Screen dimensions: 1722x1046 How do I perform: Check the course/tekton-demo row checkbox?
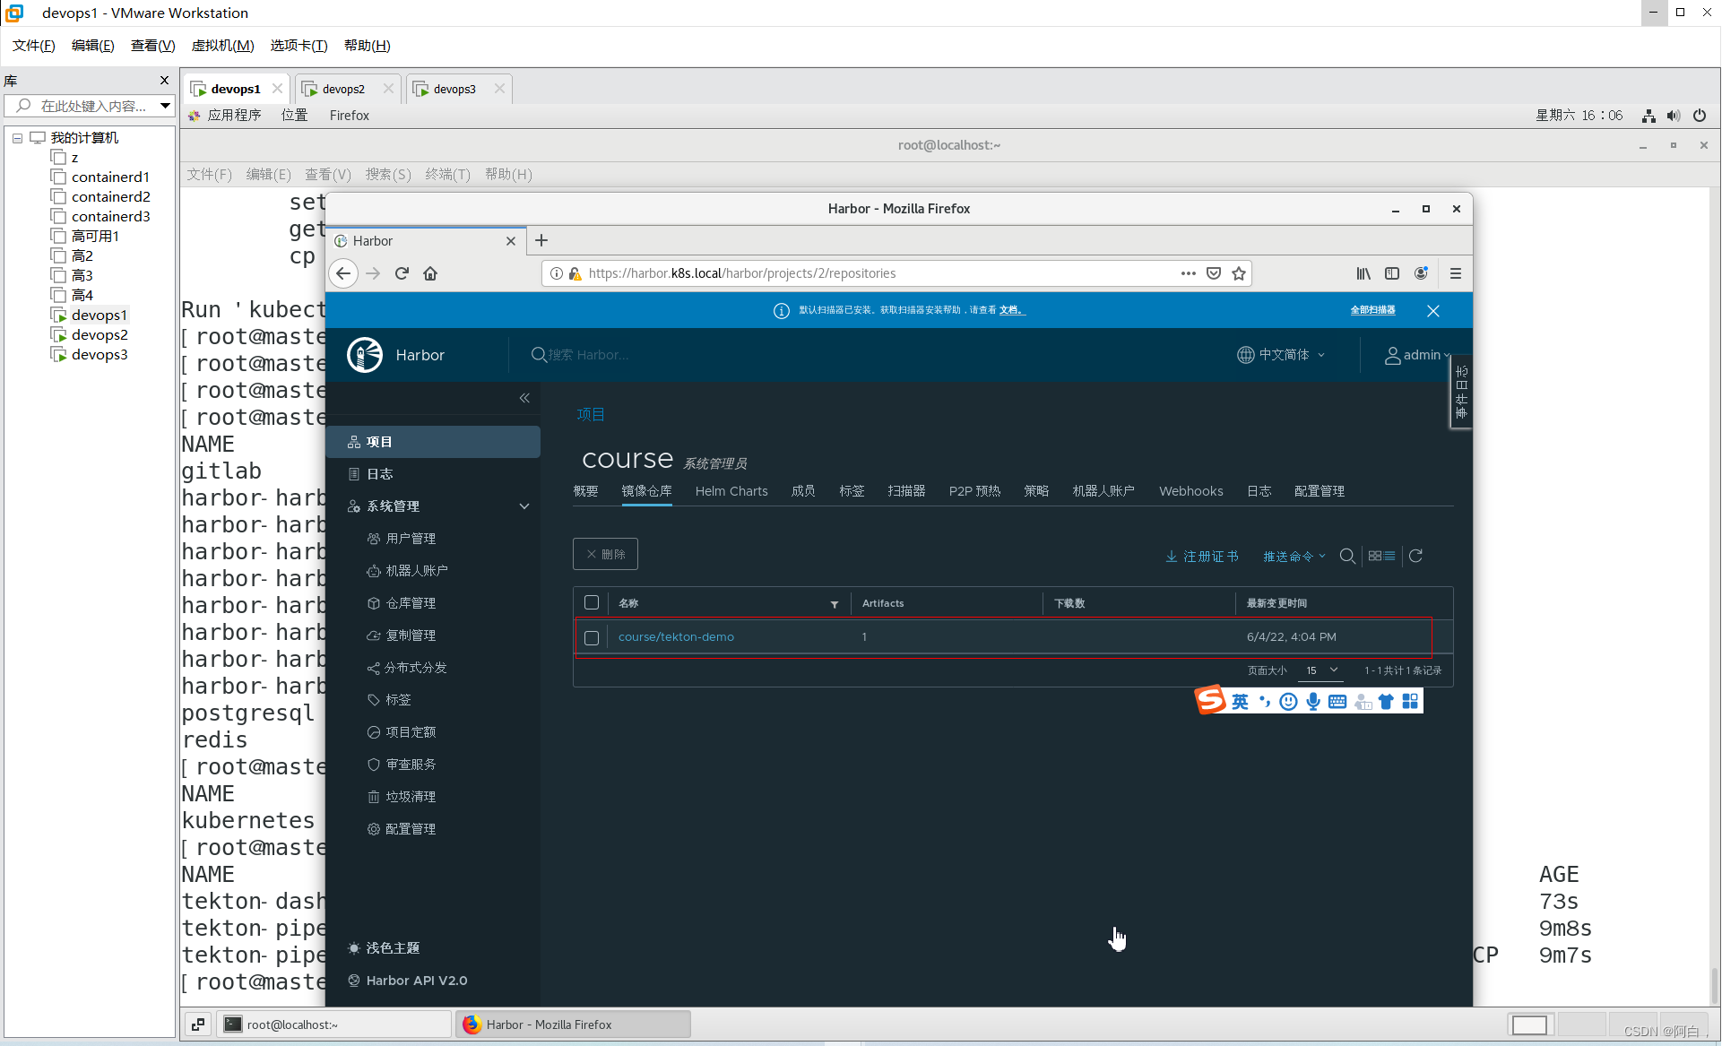coord(592,637)
